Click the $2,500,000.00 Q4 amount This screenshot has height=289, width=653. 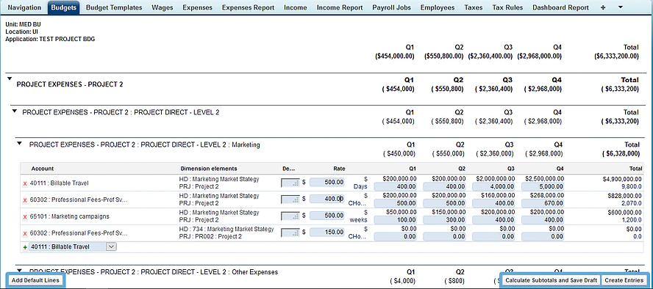[544, 179]
